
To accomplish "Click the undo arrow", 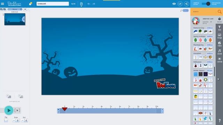I will click(x=89, y=4).
